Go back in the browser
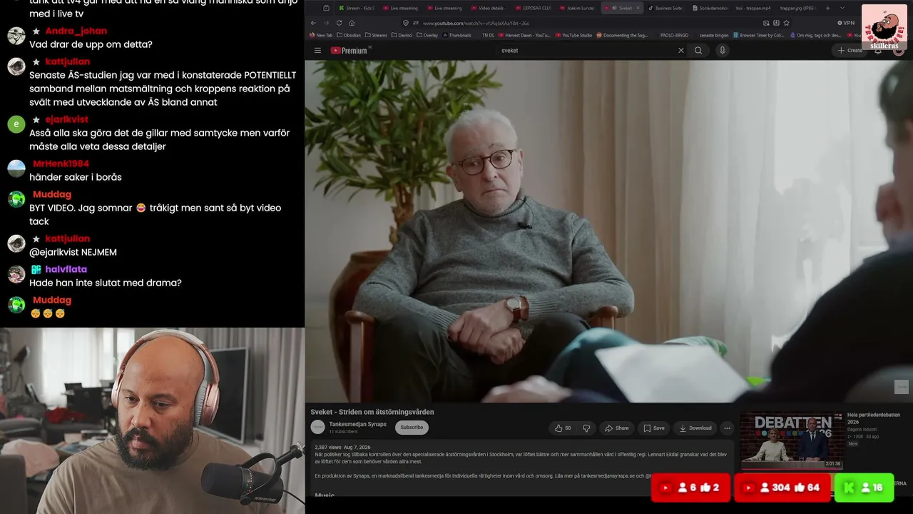913x514 pixels. [313, 23]
